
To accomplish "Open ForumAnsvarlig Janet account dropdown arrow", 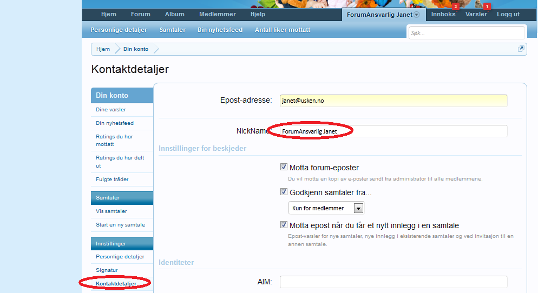I will 417,15.
